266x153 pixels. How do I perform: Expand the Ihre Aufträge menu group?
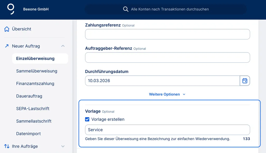[63, 146]
